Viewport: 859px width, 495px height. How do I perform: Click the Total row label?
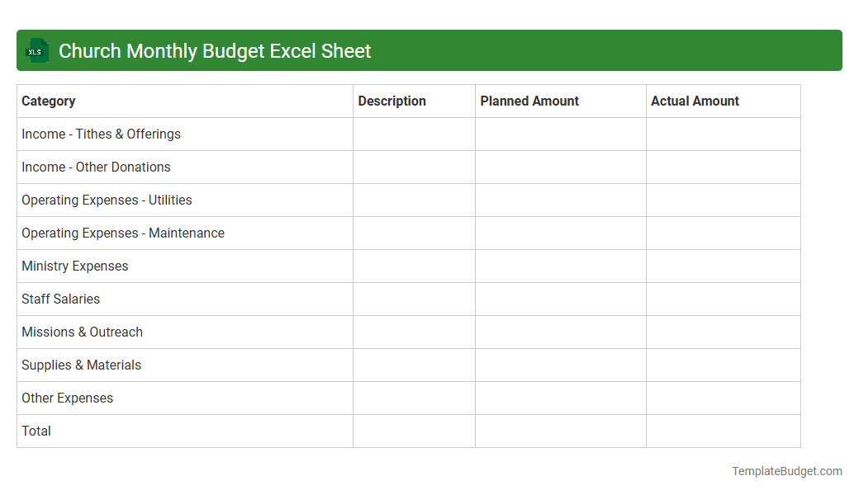[36, 431]
